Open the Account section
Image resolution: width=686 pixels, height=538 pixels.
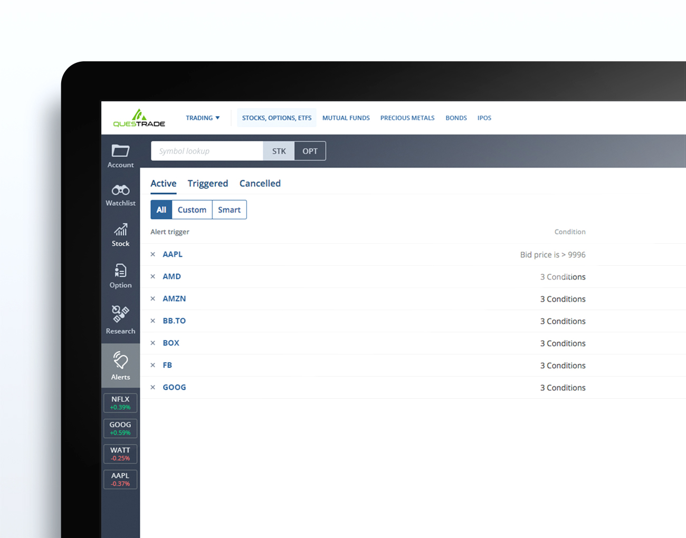(120, 155)
